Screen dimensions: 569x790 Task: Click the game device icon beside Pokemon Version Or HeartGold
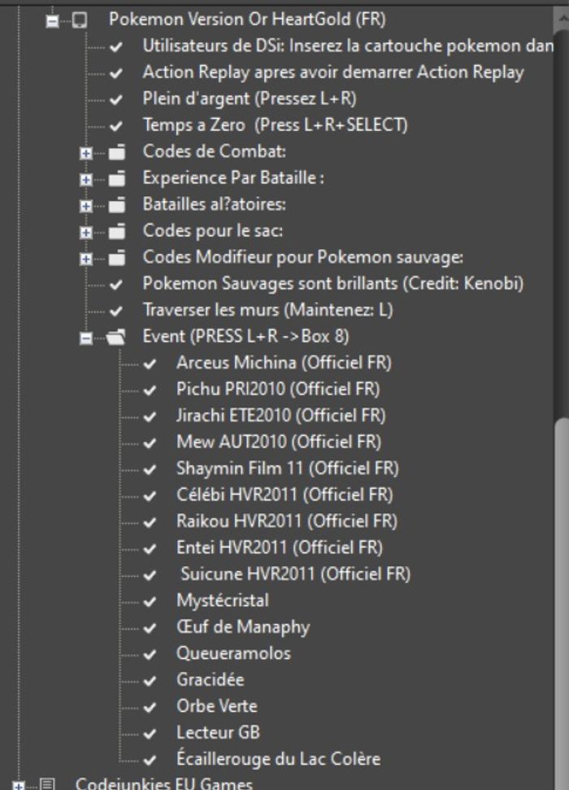(x=80, y=20)
